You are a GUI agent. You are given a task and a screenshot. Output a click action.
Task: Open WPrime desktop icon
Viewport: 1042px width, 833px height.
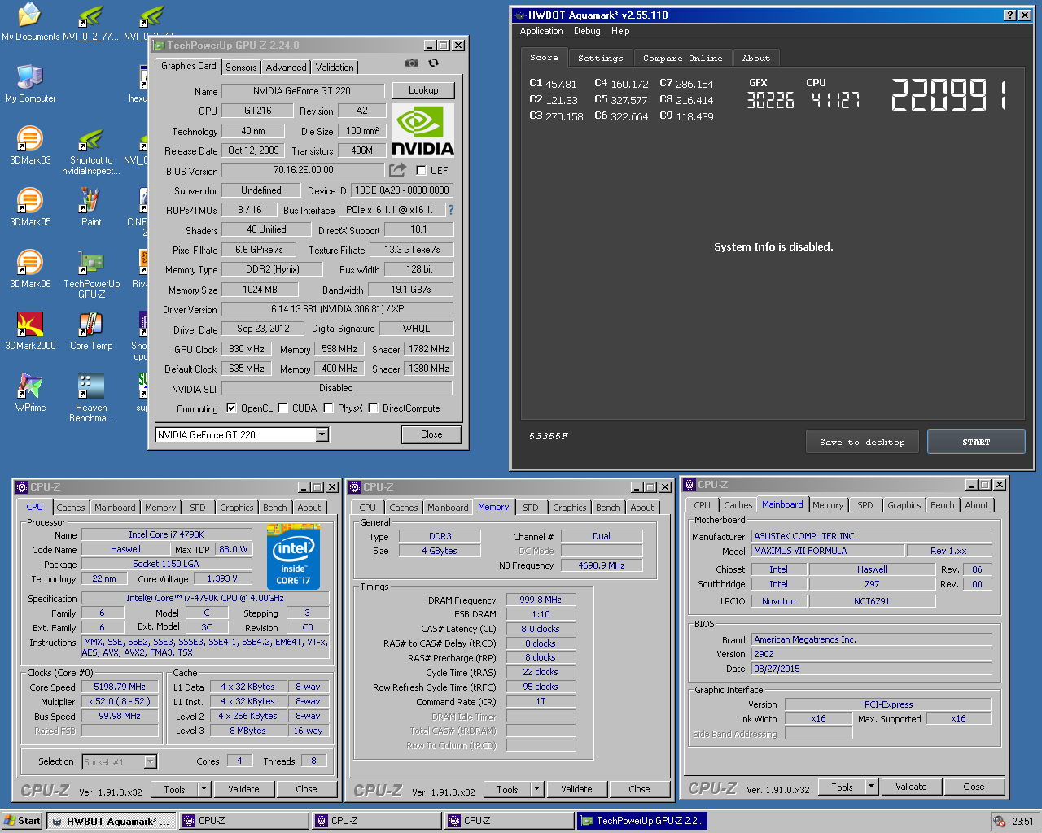point(30,393)
